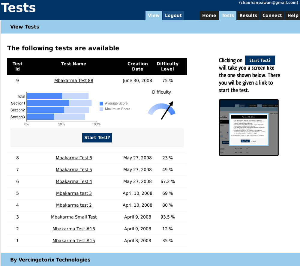This screenshot has height=266, width=300.
Task: Click the Difficulty gauge meter
Action: point(161,110)
